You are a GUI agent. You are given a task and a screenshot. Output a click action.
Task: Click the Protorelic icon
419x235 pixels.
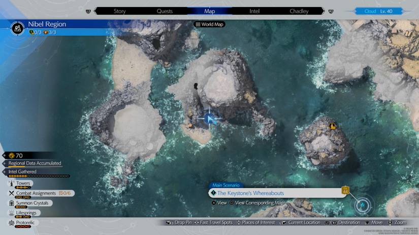pyautogui.click(x=11, y=223)
